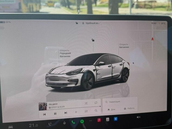Open the car controls menu icon

[11, 127]
